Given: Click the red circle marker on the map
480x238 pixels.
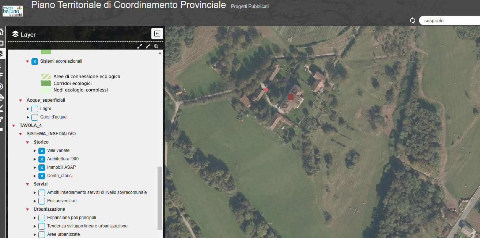Looking at the screenshot, I should coord(266,90).
